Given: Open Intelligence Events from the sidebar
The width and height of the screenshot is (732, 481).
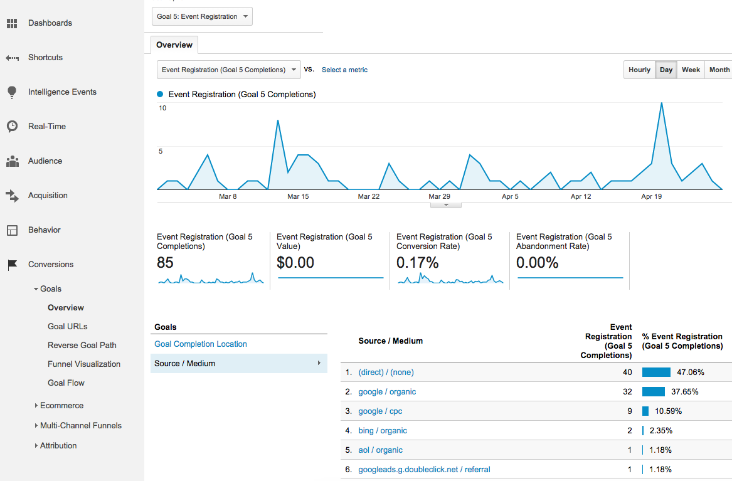Looking at the screenshot, I should coord(13,92).
